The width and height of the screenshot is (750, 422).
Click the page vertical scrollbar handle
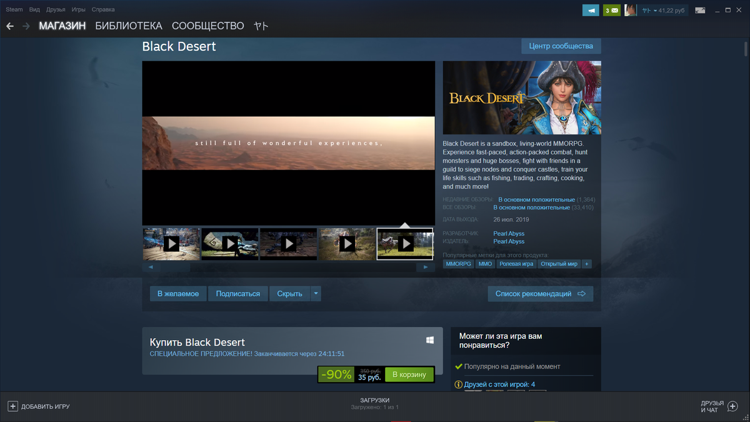746,49
